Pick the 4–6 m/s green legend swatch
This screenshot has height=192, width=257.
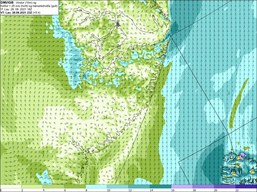tap(53, 187)
